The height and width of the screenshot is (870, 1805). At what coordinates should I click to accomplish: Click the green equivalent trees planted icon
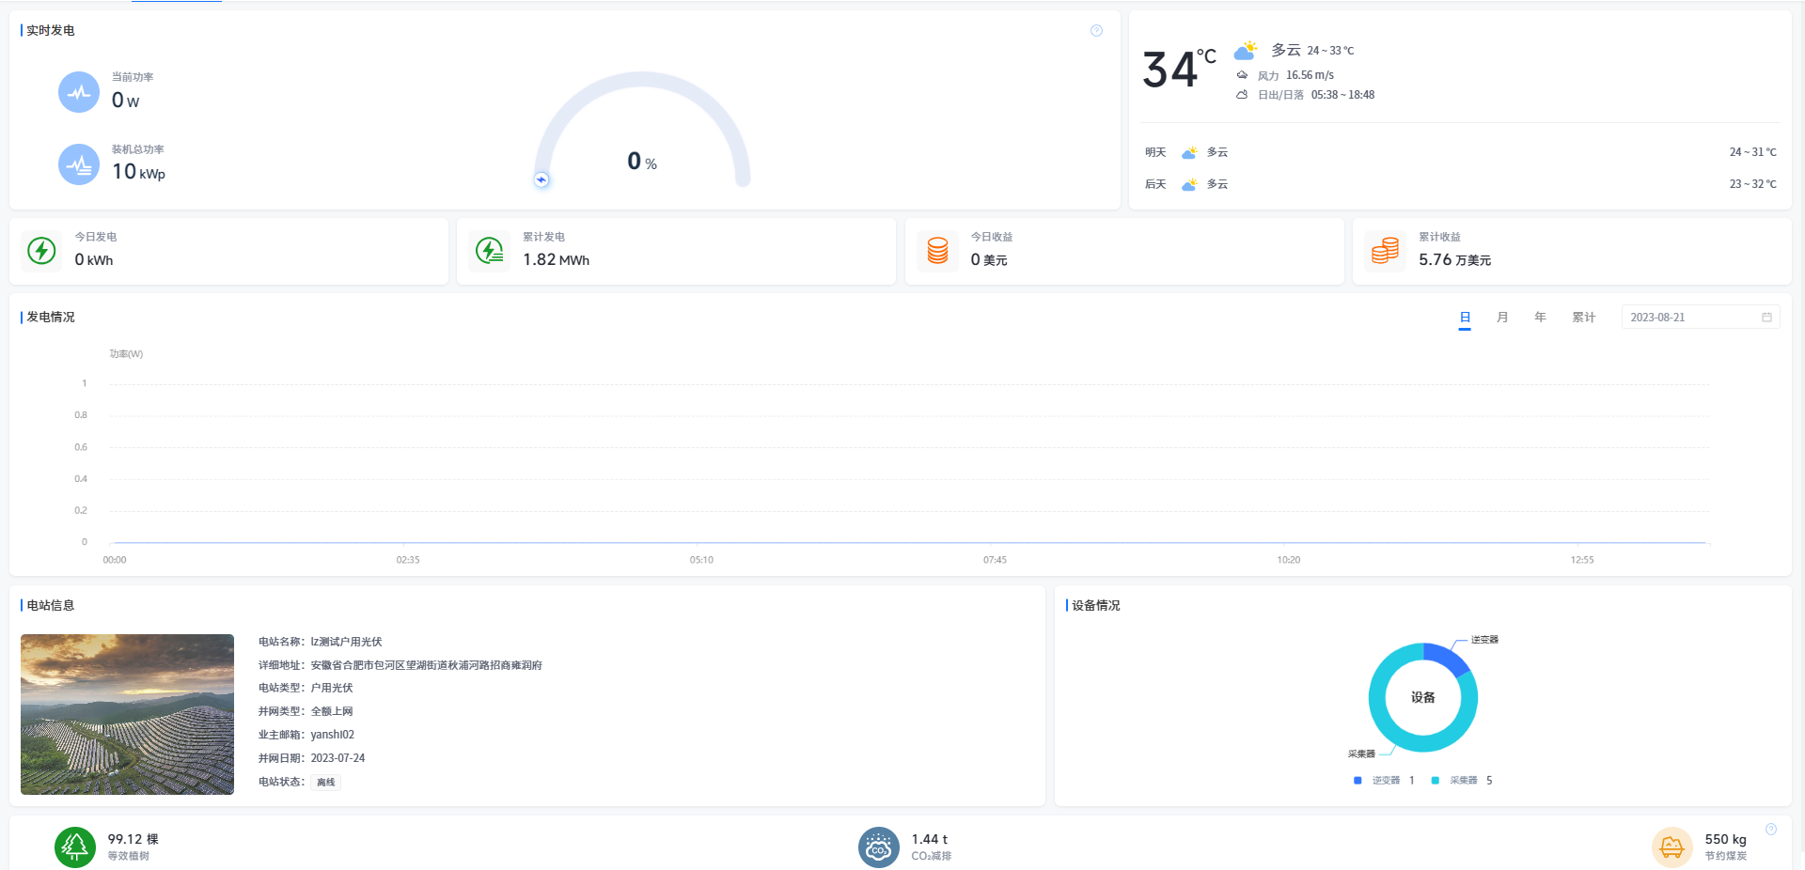click(x=75, y=847)
